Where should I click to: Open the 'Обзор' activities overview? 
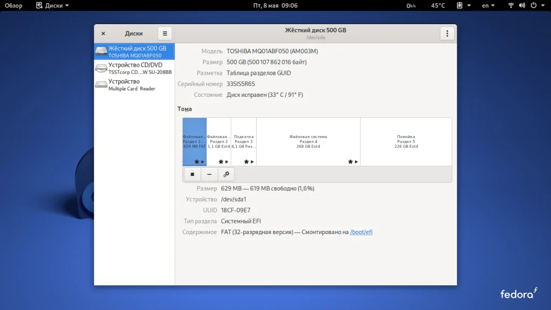coord(14,5)
